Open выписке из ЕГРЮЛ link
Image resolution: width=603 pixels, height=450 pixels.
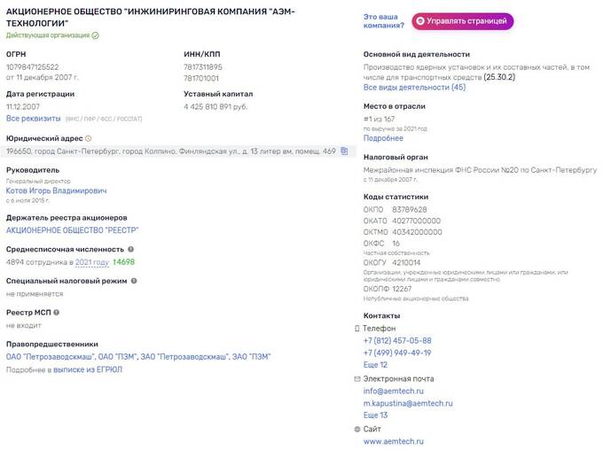pos(88,369)
